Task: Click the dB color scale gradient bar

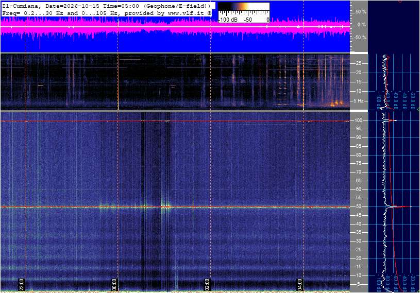Action: pyautogui.click(x=244, y=7)
